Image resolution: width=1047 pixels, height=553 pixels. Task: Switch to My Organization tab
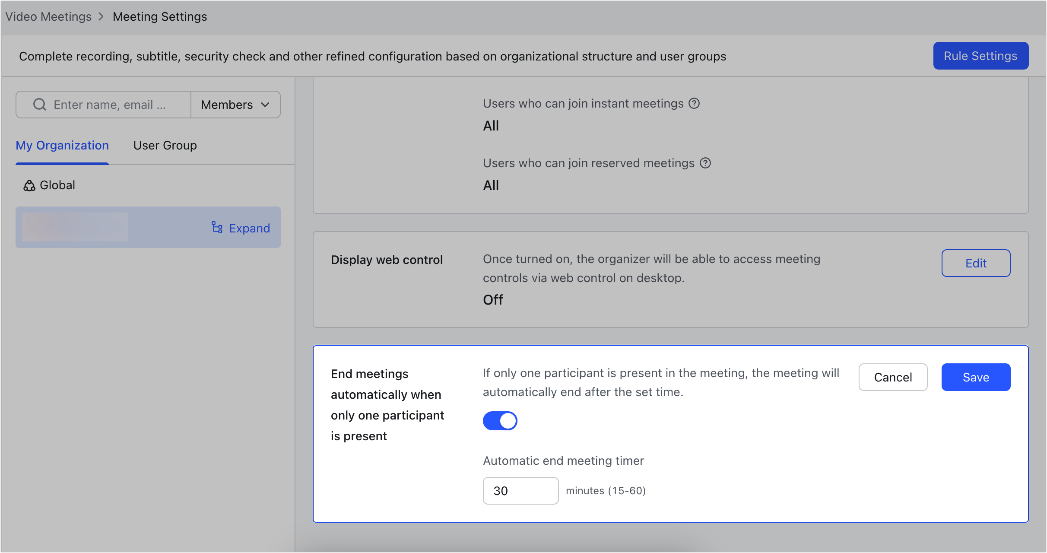tap(62, 146)
